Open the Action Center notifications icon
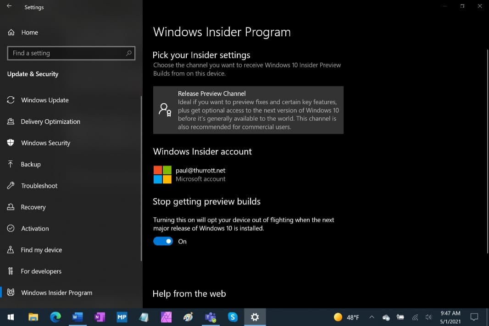Image resolution: width=489 pixels, height=326 pixels. click(x=474, y=317)
